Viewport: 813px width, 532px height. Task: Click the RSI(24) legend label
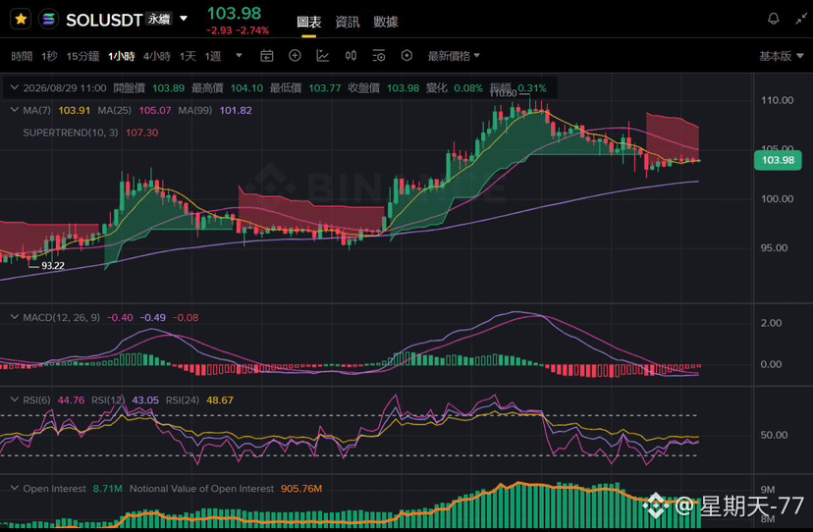click(x=182, y=400)
